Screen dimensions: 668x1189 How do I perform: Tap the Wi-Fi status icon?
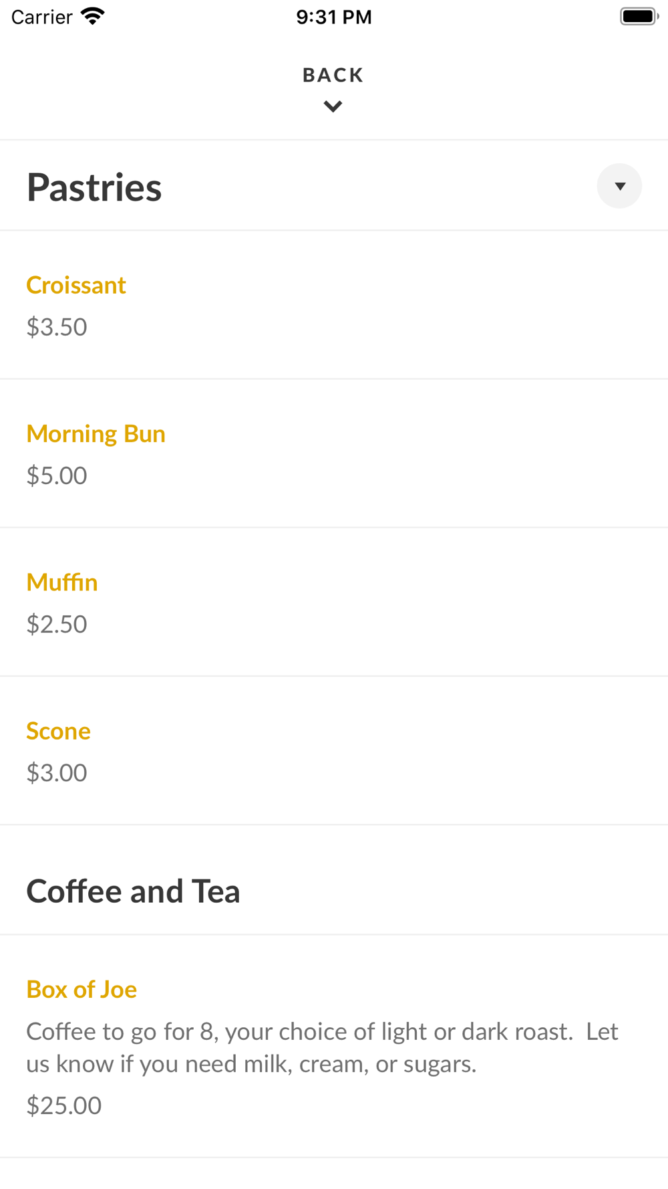[93, 16]
